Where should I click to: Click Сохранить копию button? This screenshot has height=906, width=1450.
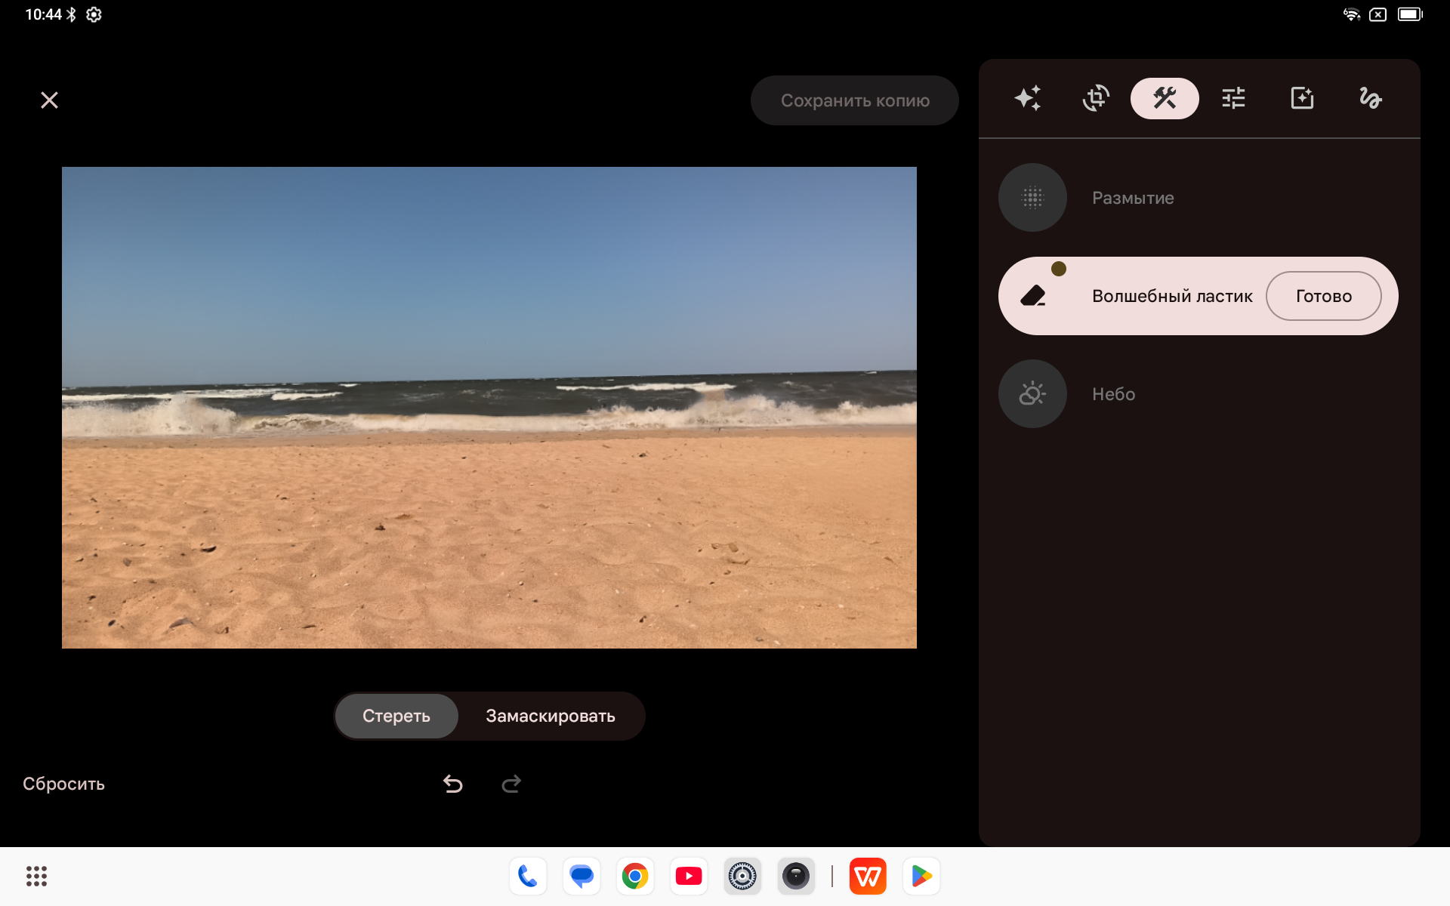tap(854, 100)
